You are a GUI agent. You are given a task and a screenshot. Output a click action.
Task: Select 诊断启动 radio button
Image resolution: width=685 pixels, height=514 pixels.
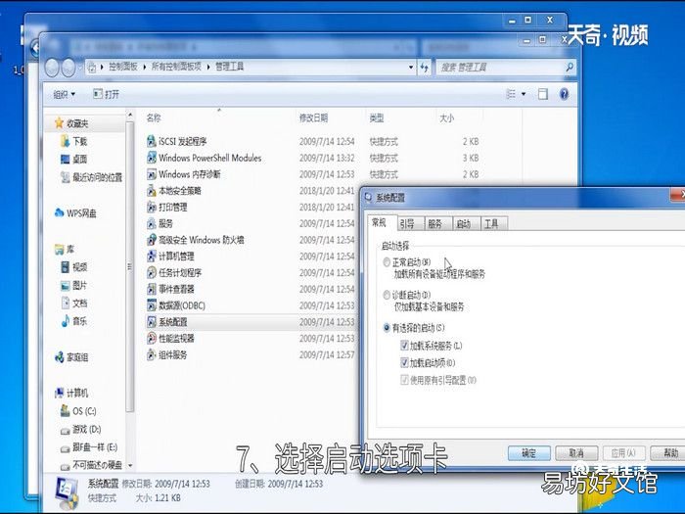(x=387, y=295)
